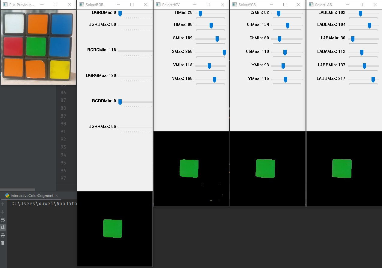Click the up arrow icon in Run panel
Viewport: 382px width, 268px height.
tap(3, 204)
